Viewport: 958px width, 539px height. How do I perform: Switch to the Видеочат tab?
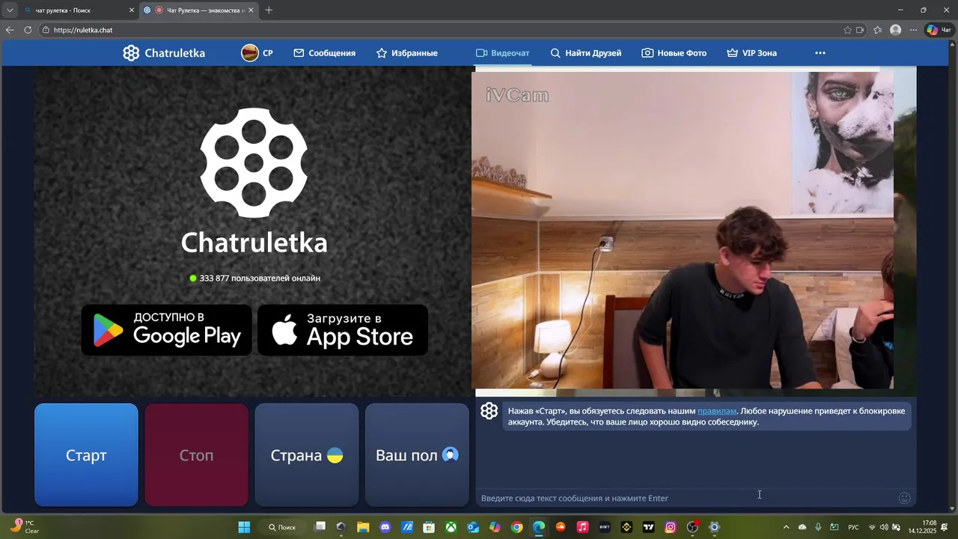pyautogui.click(x=502, y=53)
